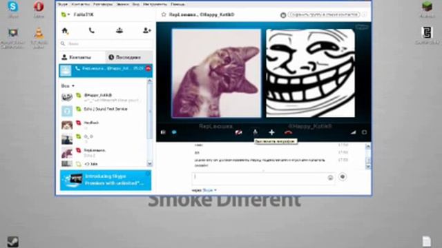
Task: Open the document file icon on desktop
Action: [x=427, y=241]
